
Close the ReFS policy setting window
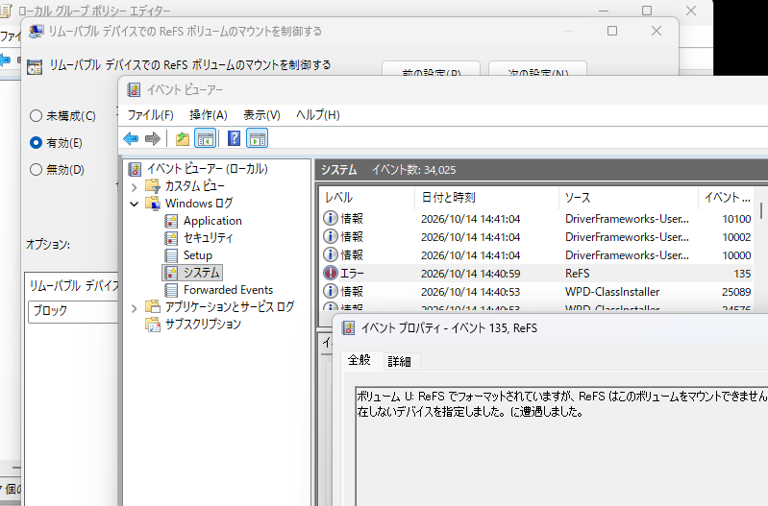(657, 31)
